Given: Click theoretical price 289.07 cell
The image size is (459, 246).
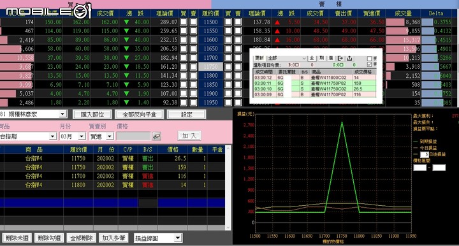Looking at the screenshot, I should (165, 22).
